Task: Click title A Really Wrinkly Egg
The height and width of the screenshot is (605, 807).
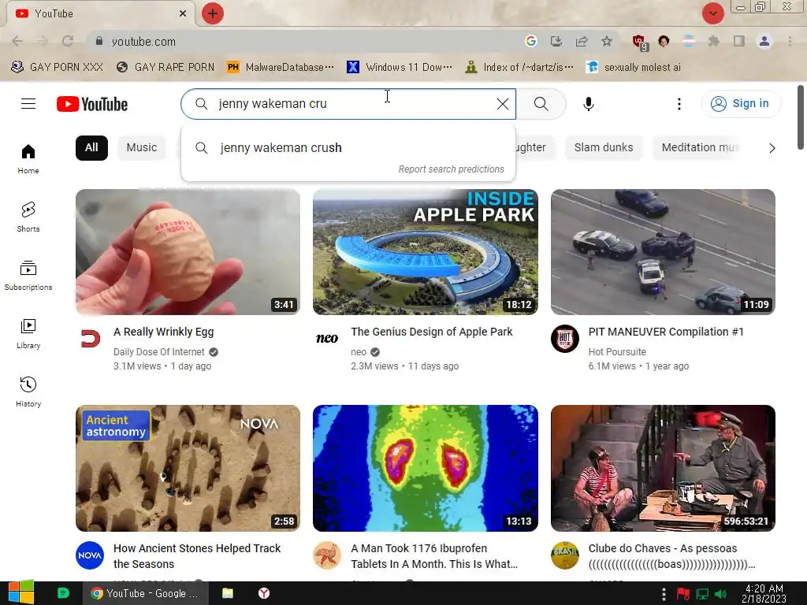Action: coord(164,332)
